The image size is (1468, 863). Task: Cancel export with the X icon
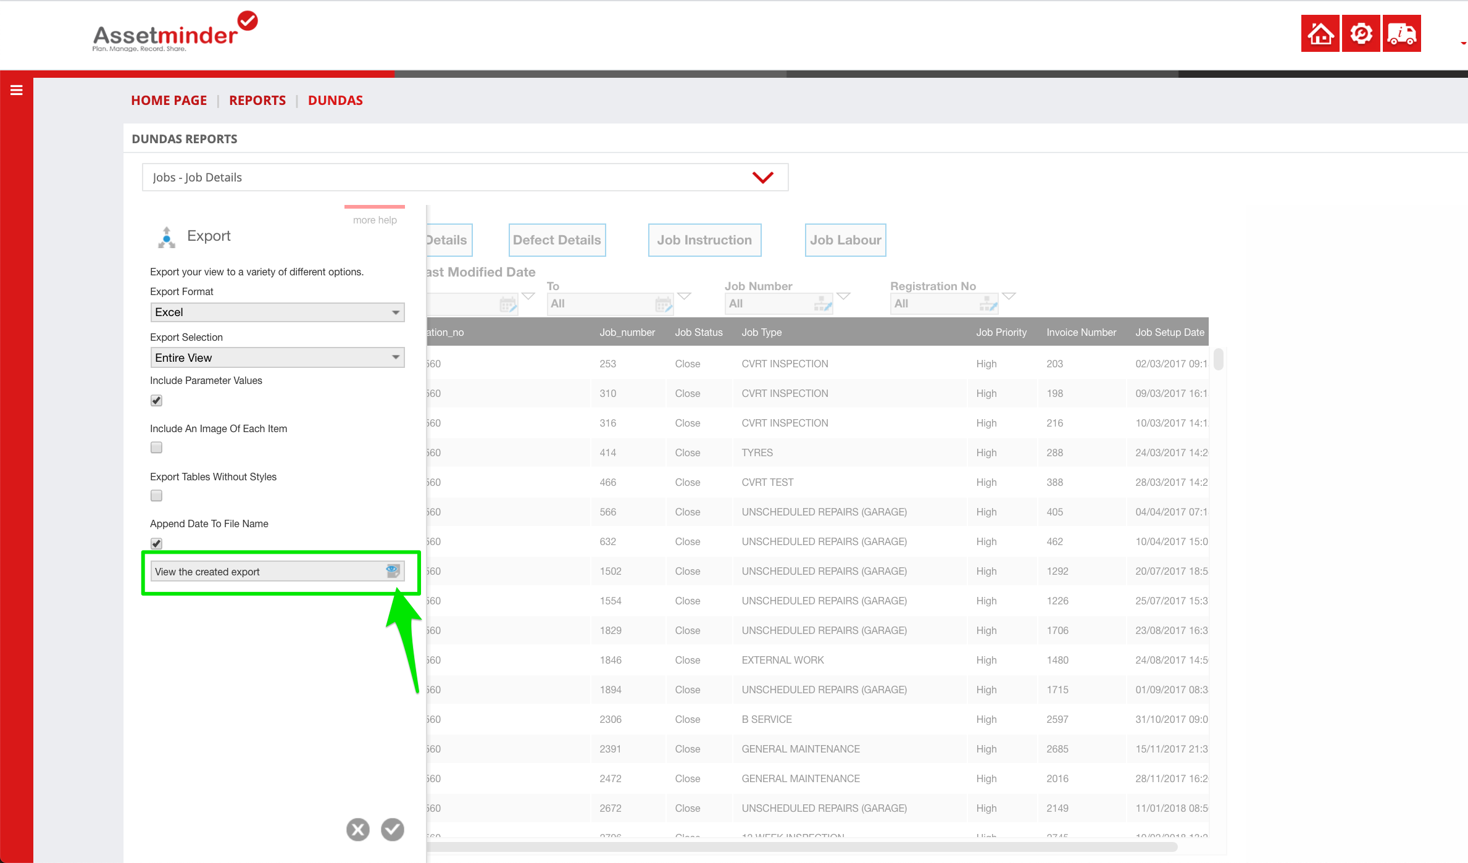click(x=358, y=830)
